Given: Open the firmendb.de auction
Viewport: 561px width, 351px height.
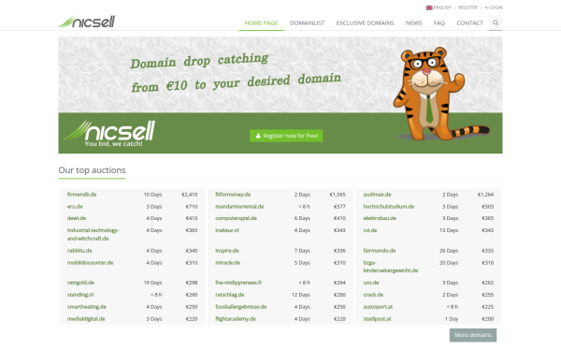Looking at the screenshot, I should tap(82, 195).
